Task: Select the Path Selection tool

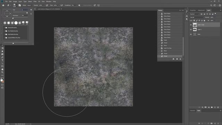Action: (x=2, y=63)
